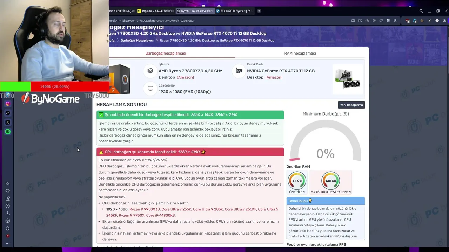Open TikTok from the browser sidebar

click(x=8, y=113)
